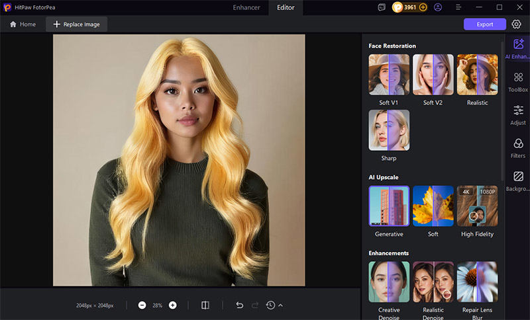The width and height of the screenshot is (530, 320).
Task: Click Replace Image button
Action: pos(77,24)
